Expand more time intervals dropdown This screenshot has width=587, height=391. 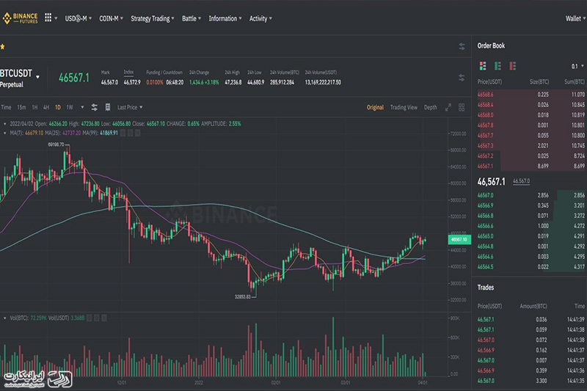(x=82, y=107)
